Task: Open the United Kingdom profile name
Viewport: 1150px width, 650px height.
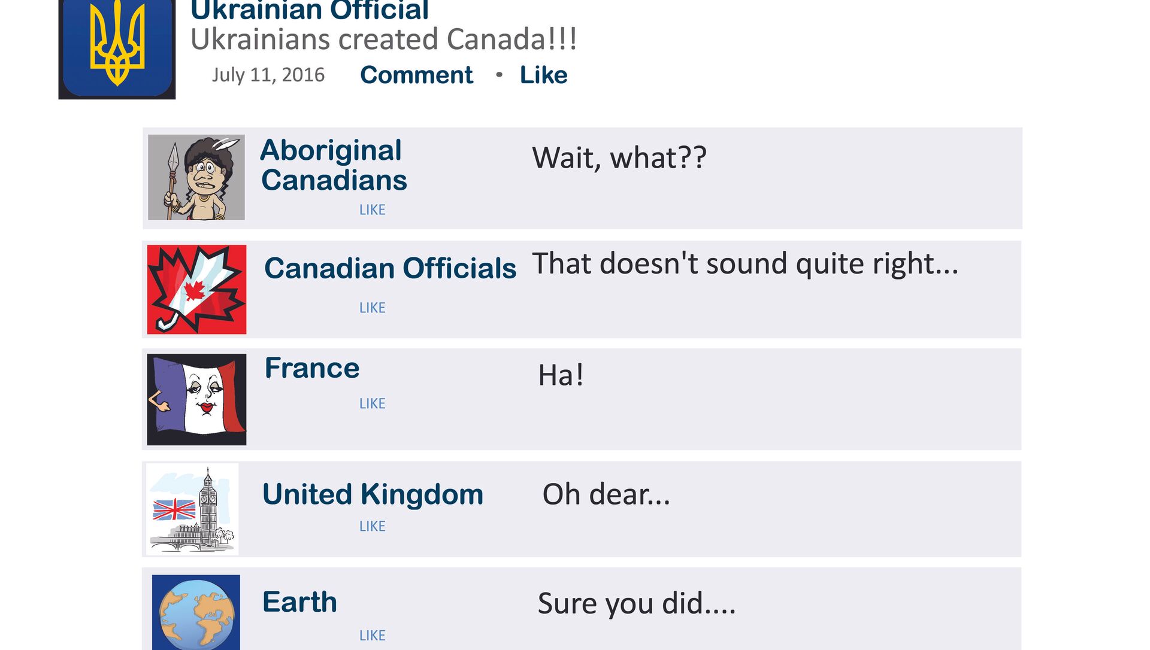Action: 373,494
